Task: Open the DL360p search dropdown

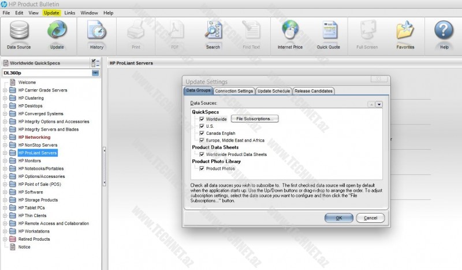Action: click(x=95, y=73)
